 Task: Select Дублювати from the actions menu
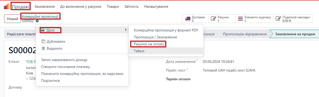[x=82, y=41]
